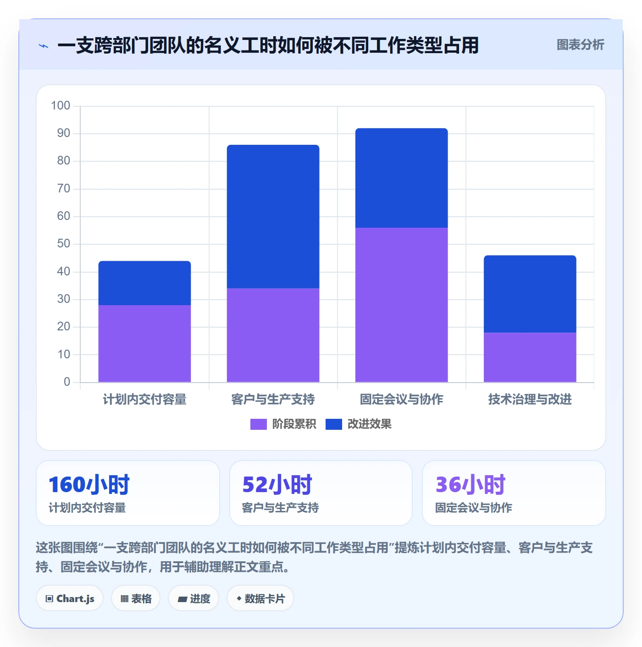Click the 技术治理与改进 x-axis label
The width and height of the screenshot is (642, 647).
pos(530,400)
